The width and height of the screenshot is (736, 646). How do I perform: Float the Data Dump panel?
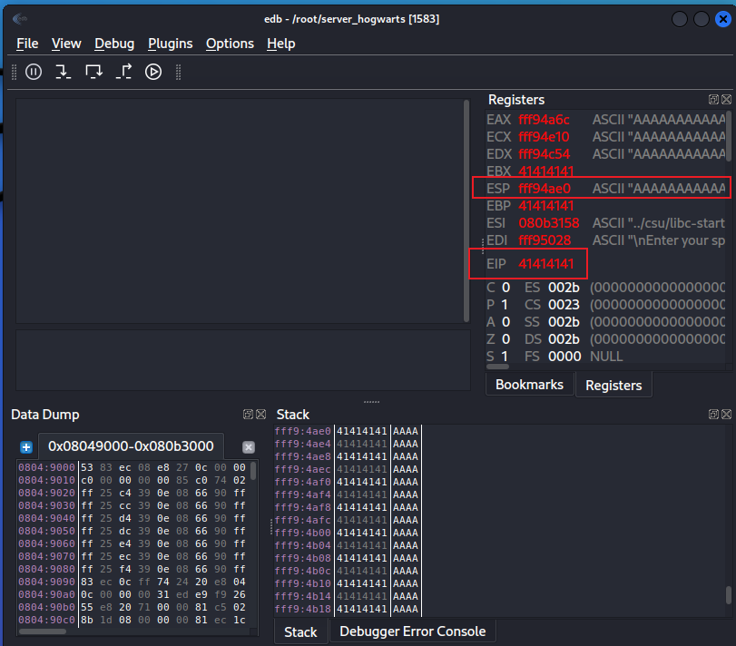[248, 414]
